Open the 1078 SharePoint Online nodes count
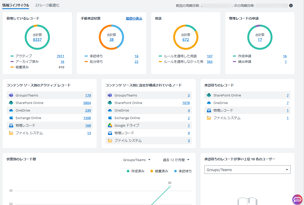The image size is (304, 205). 186,103
